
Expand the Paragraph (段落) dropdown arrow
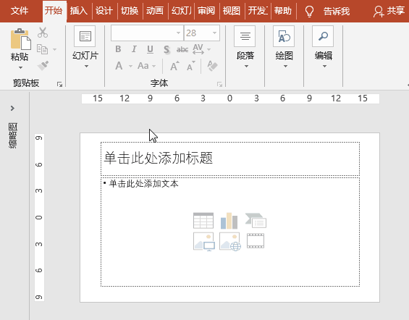point(246,67)
